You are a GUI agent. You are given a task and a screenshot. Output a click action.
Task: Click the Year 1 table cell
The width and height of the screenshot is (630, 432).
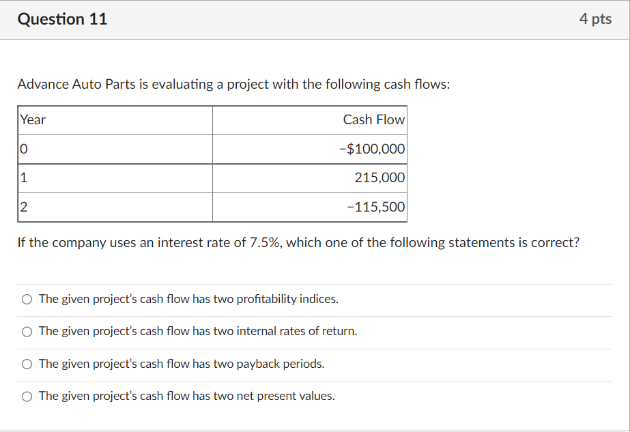coord(115,178)
